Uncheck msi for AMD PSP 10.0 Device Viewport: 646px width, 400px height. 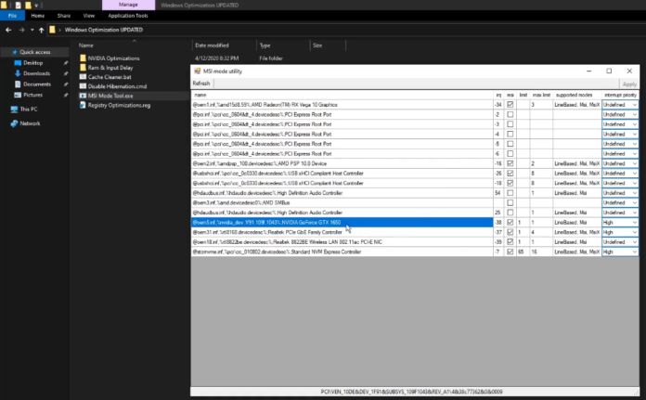(x=510, y=163)
